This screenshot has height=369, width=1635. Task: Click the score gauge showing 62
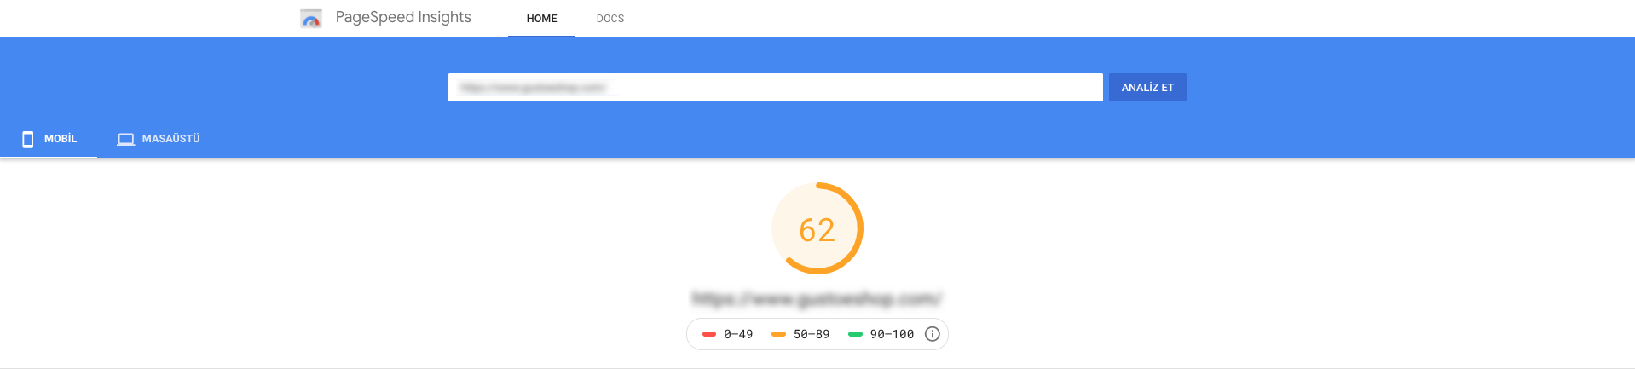817,228
